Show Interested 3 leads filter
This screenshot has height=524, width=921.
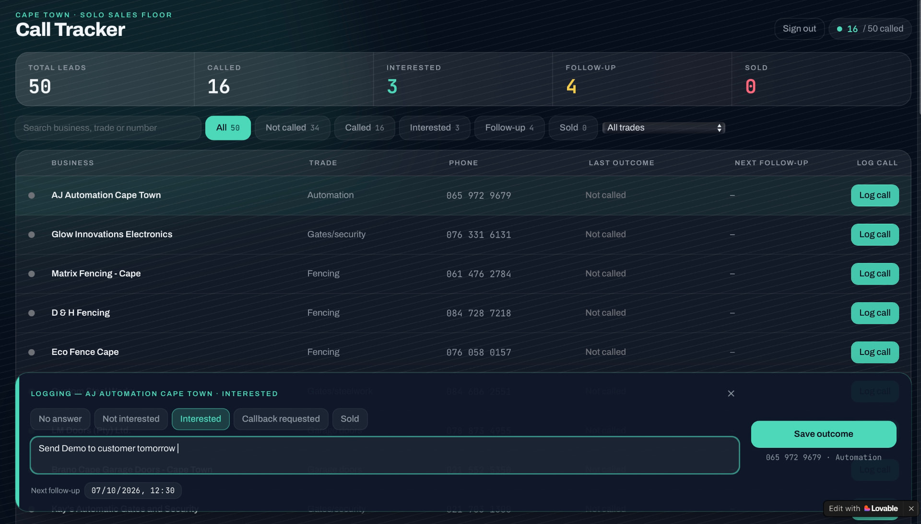(435, 128)
